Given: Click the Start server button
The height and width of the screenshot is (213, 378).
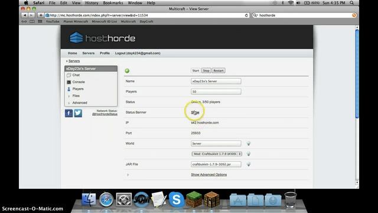Looking at the screenshot, I should tap(195, 70).
